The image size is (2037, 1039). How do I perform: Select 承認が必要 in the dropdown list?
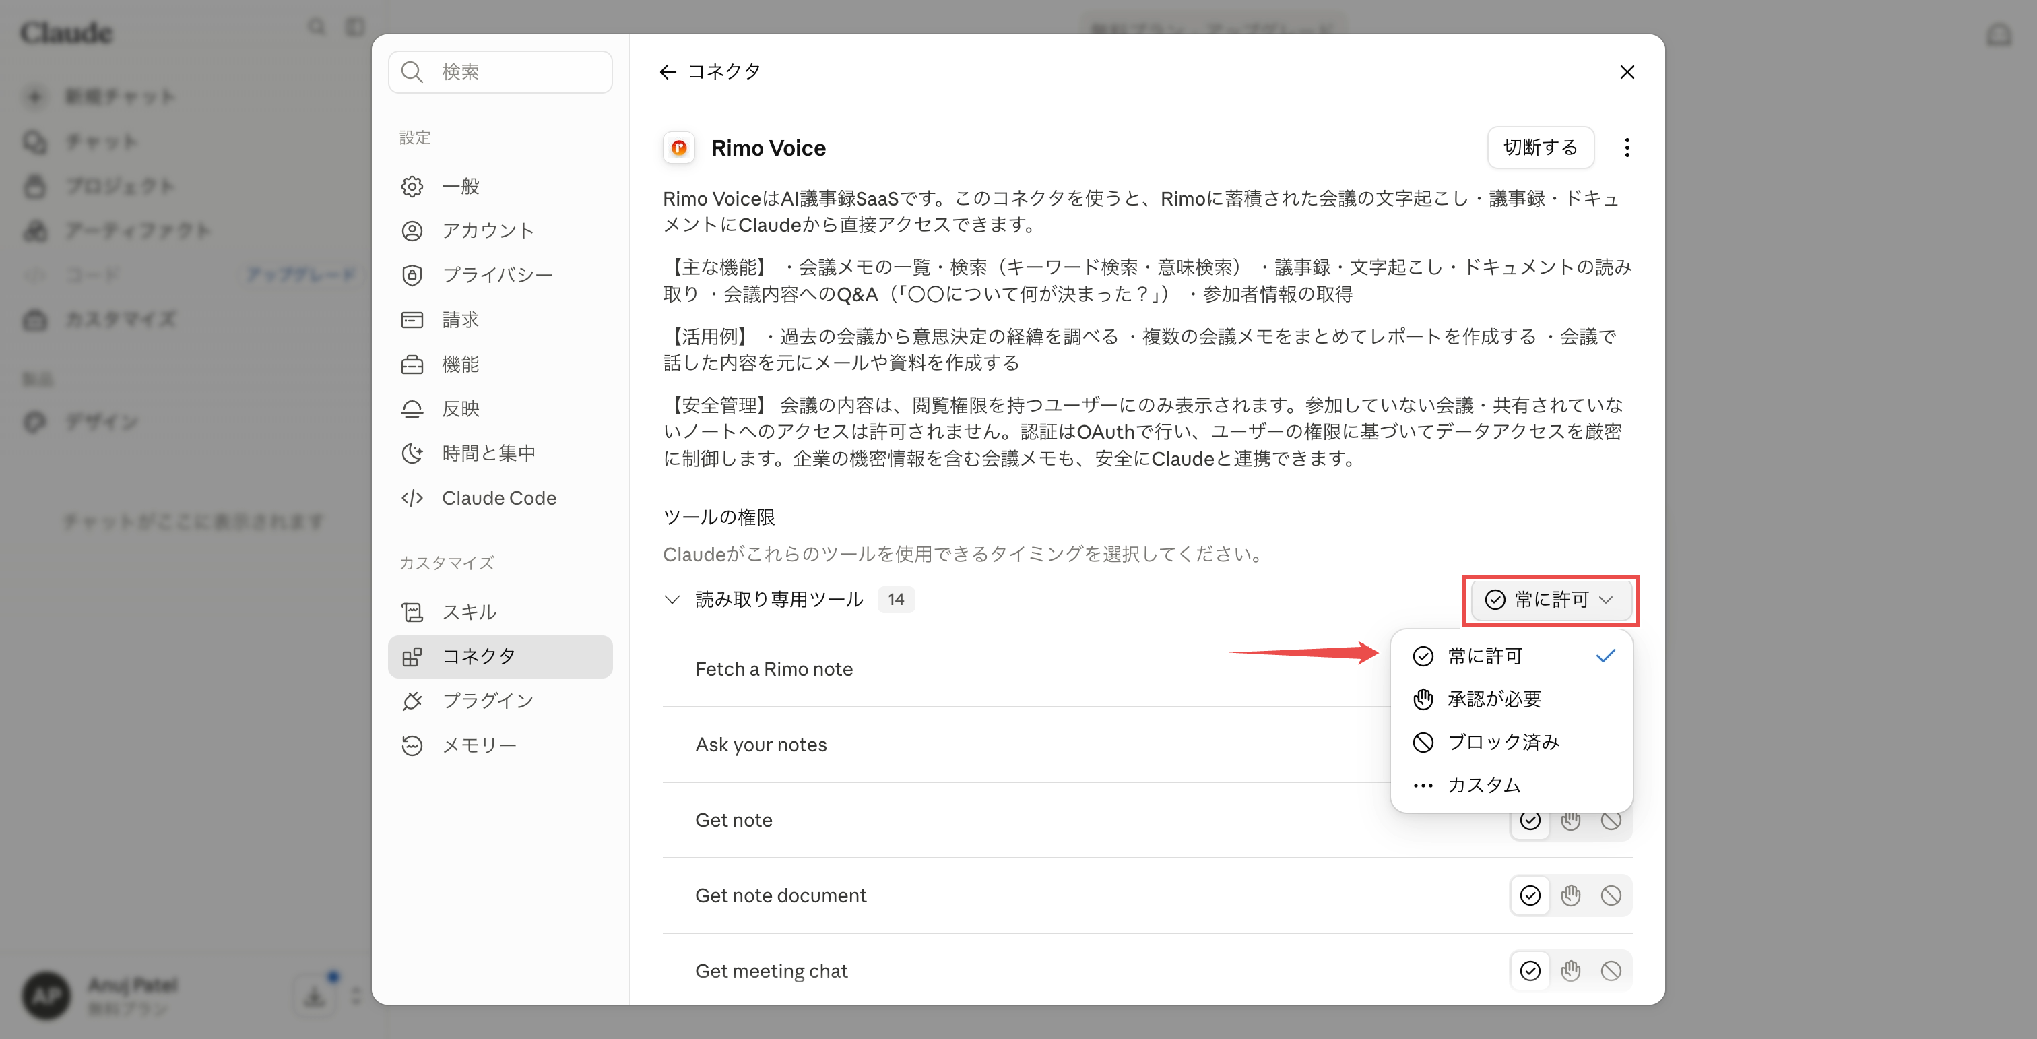coord(1511,699)
